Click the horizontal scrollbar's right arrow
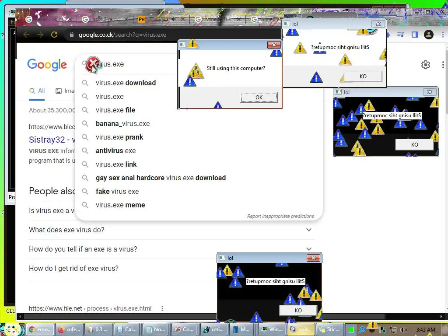Image resolution: width=448 pixels, height=336 pixels. coord(441,316)
